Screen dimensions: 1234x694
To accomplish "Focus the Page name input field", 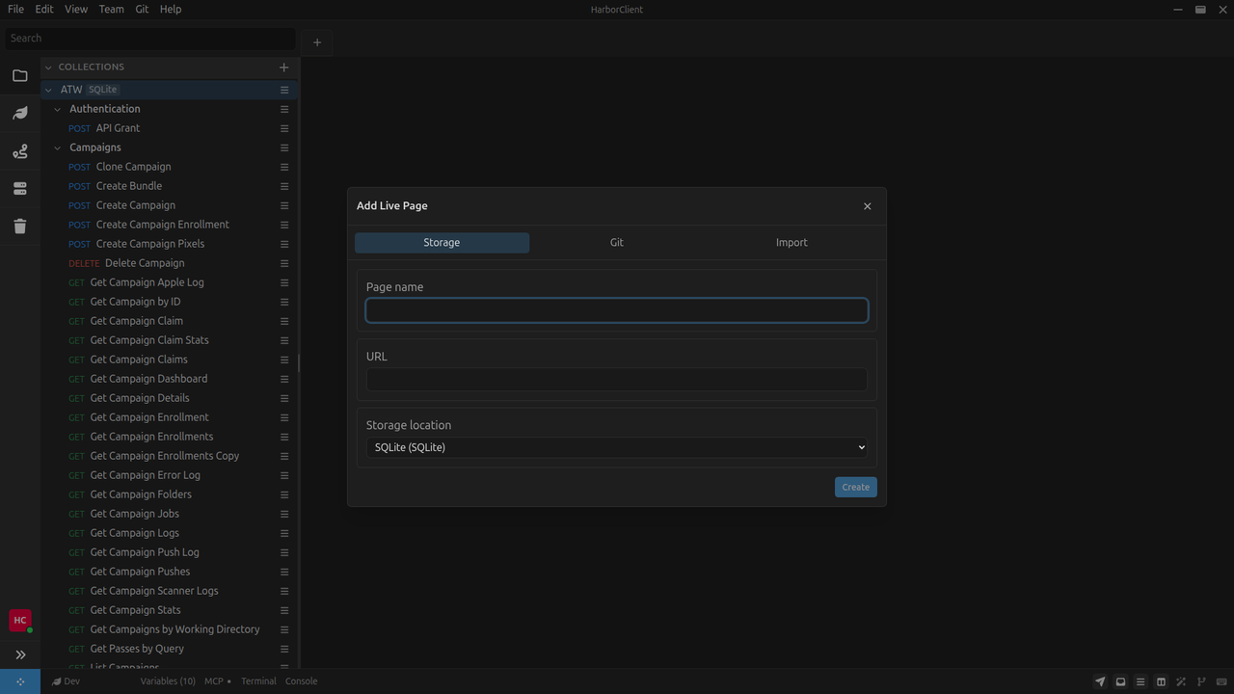I will 617,309.
